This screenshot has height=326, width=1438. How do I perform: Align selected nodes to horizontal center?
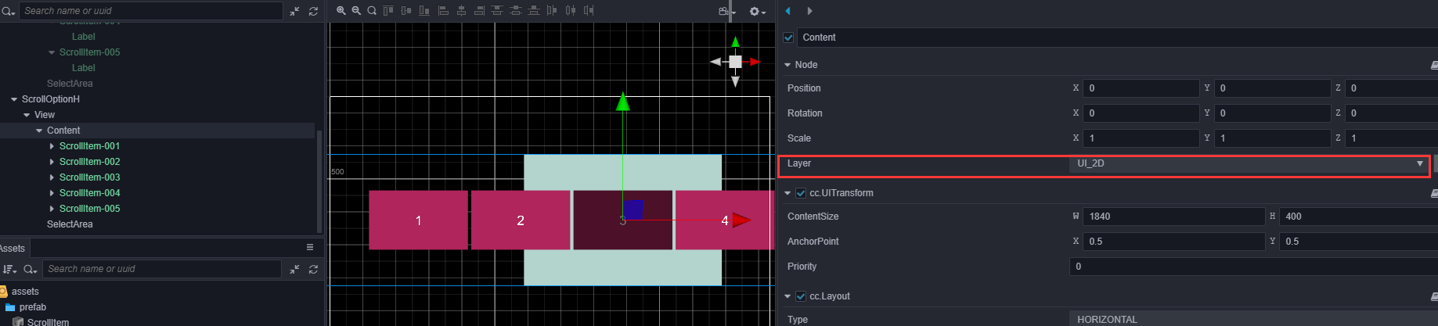[x=461, y=11]
